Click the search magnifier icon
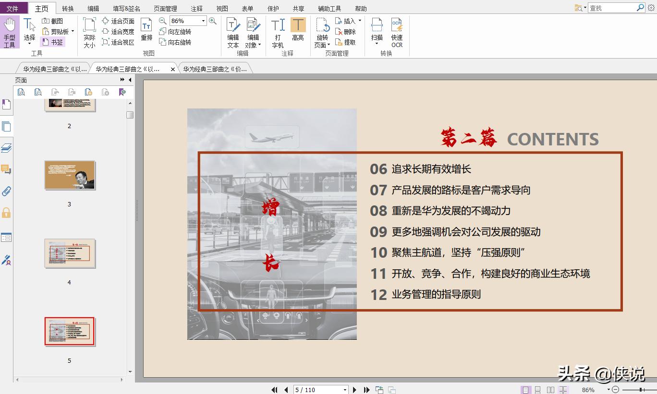Screen dimensions: 657x394 (640, 8)
